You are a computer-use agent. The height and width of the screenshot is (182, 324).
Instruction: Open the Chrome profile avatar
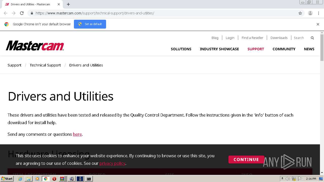tap(310, 13)
